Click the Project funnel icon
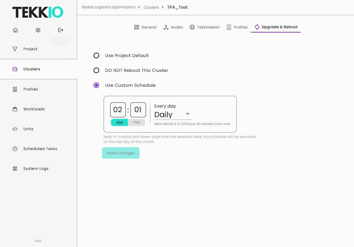354x247 pixels. pyautogui.click(x=15, y=49)
